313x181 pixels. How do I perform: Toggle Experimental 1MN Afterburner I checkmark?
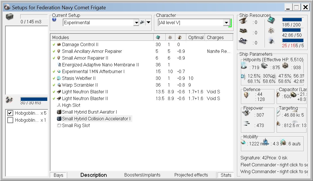[x=54, y=71]
